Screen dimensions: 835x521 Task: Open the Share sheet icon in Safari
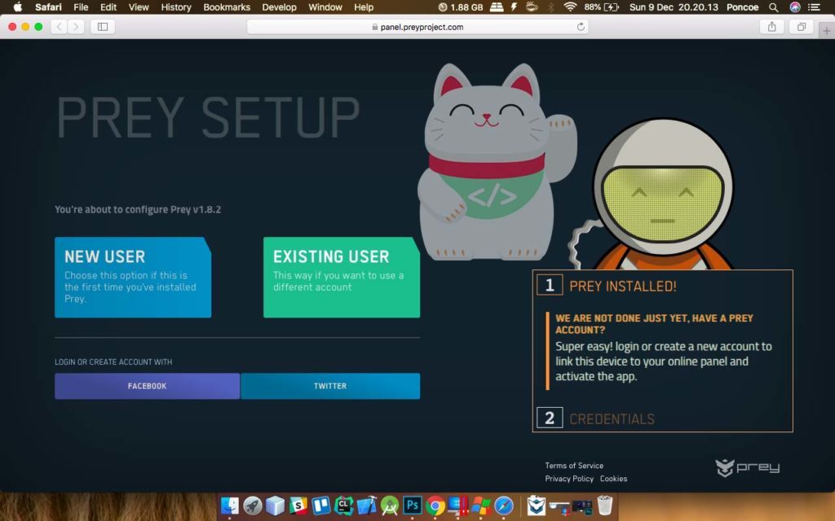click(771, 27)
